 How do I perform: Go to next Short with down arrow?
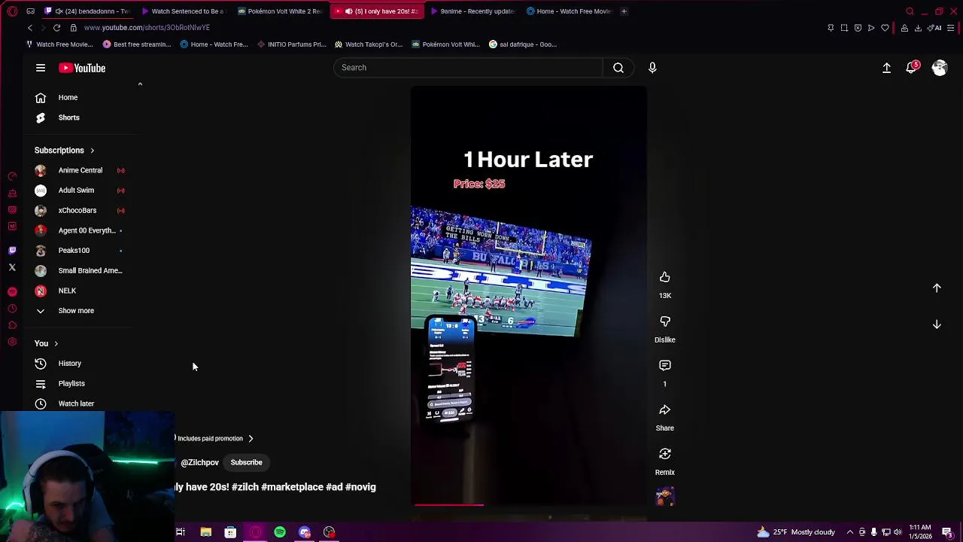pyautogui.click(x=937, y=324)
